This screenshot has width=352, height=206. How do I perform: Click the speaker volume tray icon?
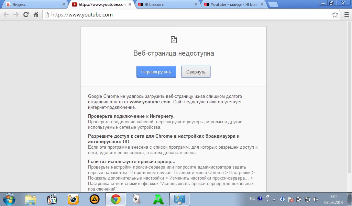[315, 199]
